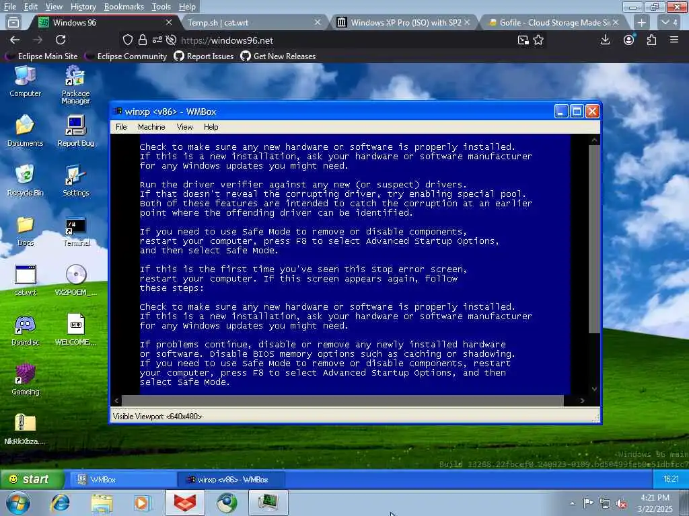Image resolution: width=689 pixels, height=516 pixels.
Task: Open the WMBox View menu
Action: (x=184, y=127)
